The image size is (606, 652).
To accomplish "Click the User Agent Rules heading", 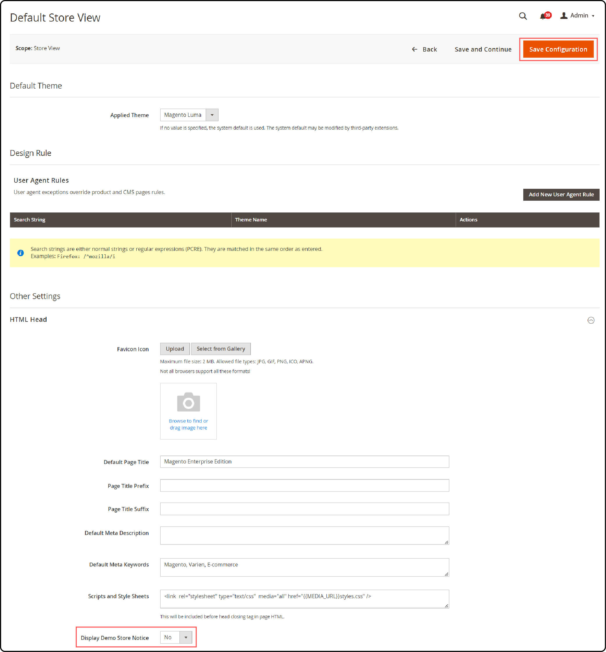I will point(41,180).
